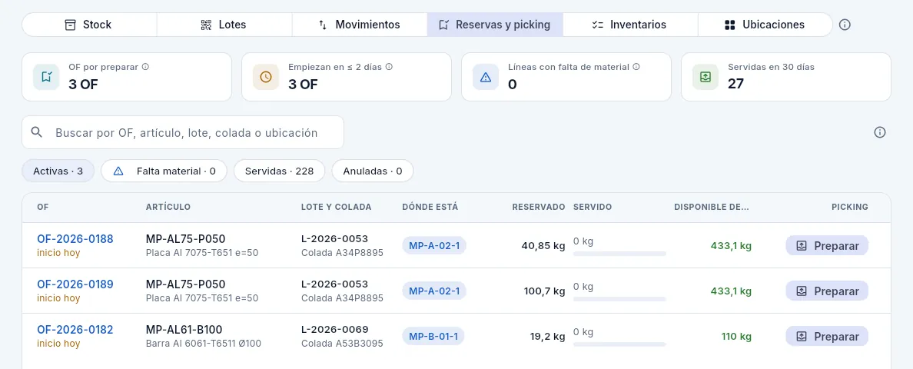Viewport: 913px width, 369px height.
Task: Click article MP-AL61-B100
Action: [184, 330]
